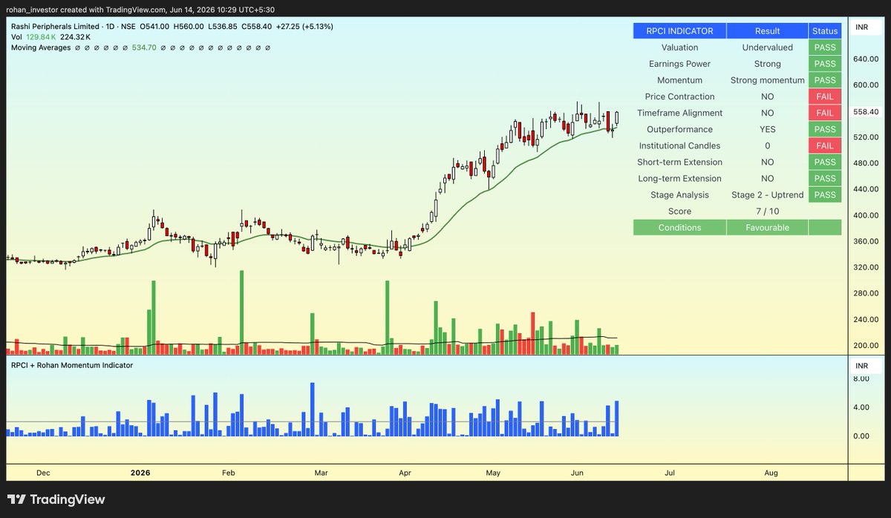Click the 558.40 current price marker
Screen dimensions: 891x518
pos(866,112)
